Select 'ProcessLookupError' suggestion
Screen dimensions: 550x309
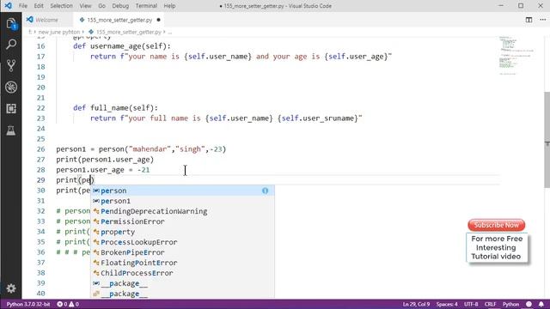(x=182, y=242)
